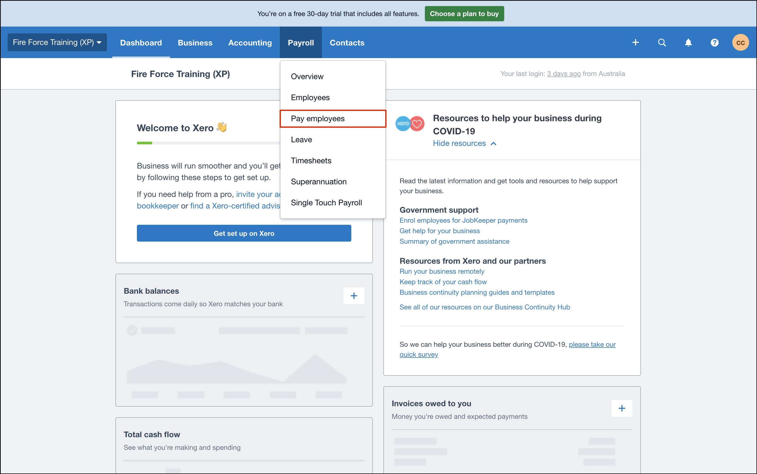
Task: Toggle the Payroll menu in navigation
Action: [301, 43]
